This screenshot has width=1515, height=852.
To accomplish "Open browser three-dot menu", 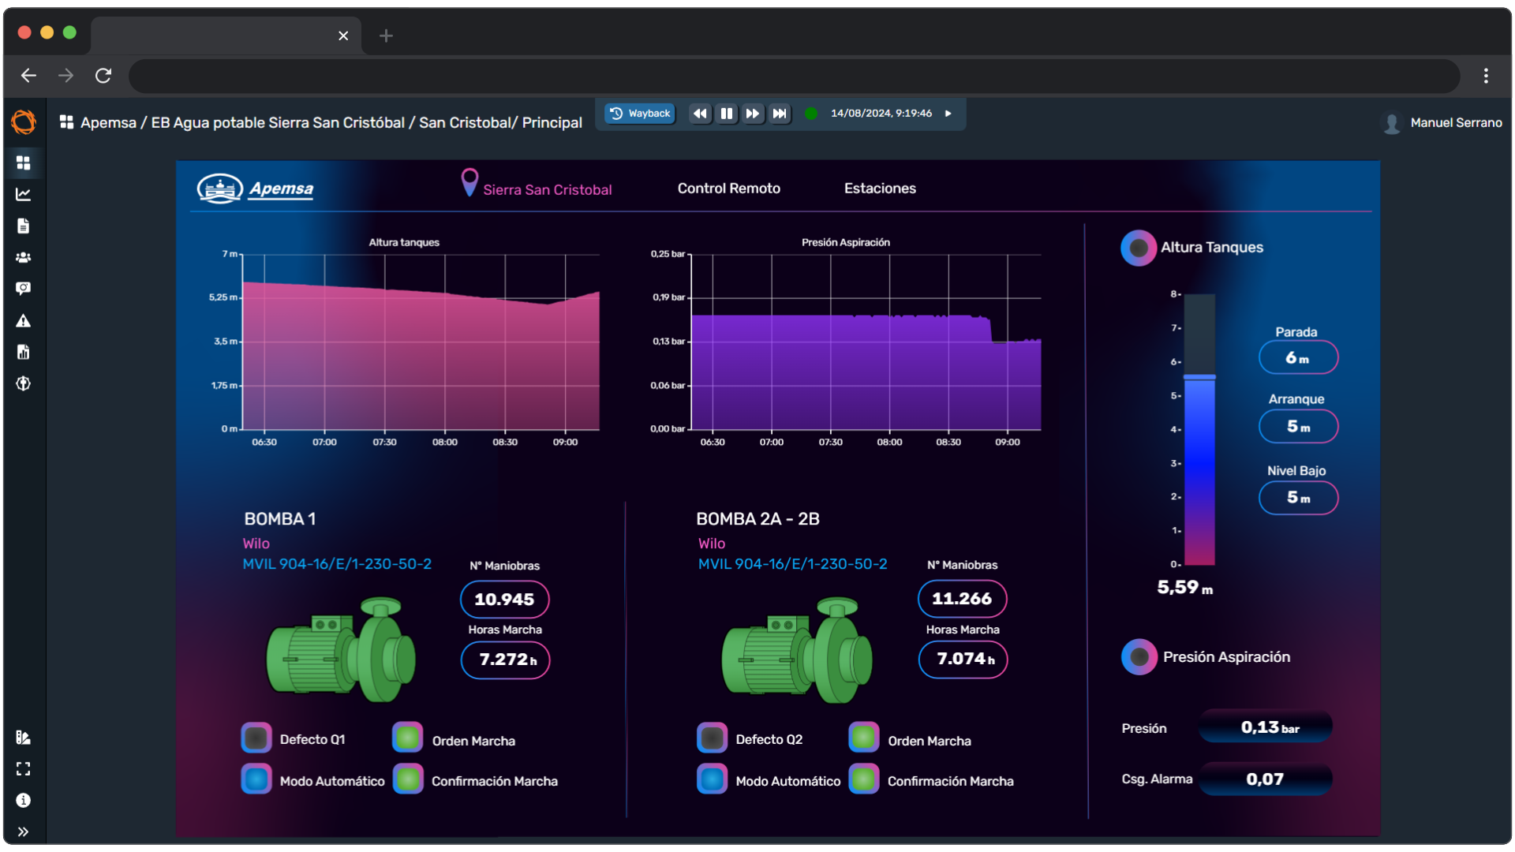I will click(1486, 76).
